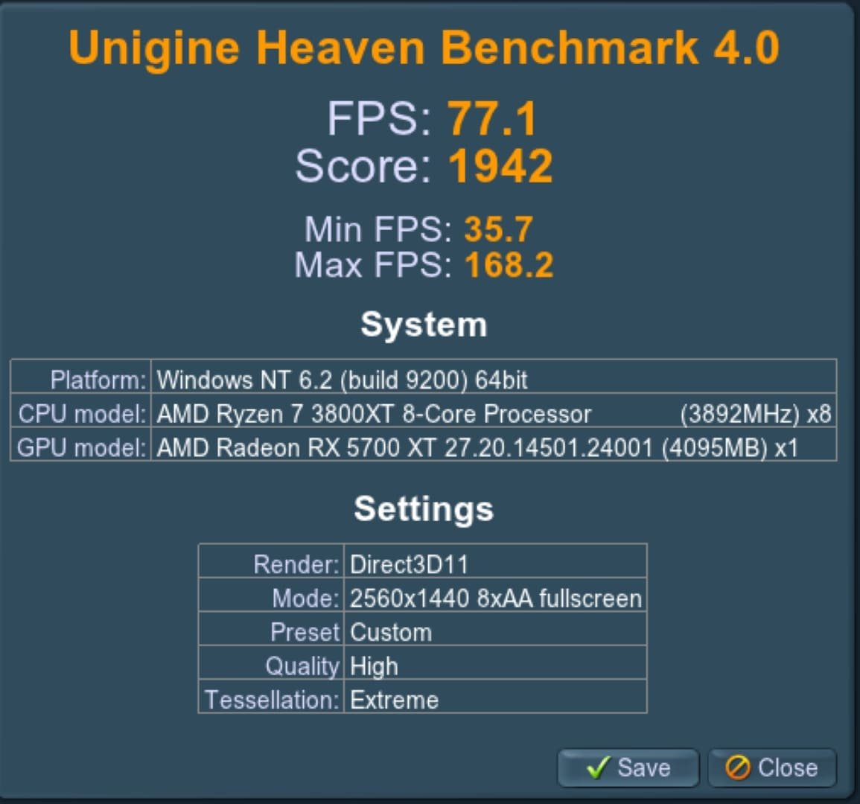860x804 pixels.
Task: Click the orange circle-slash icon on Close
Action: (x=737, y=768)
